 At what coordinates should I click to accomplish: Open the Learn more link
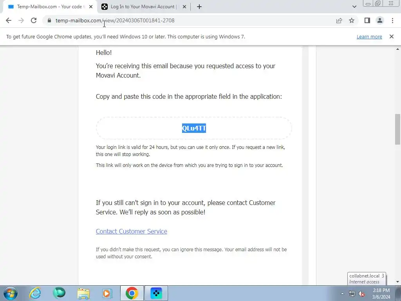pos(369,36)
